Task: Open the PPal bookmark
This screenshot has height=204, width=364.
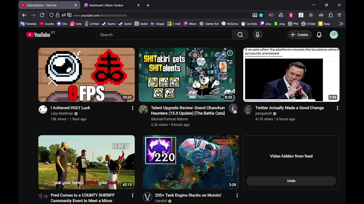Action: point(293,24)
